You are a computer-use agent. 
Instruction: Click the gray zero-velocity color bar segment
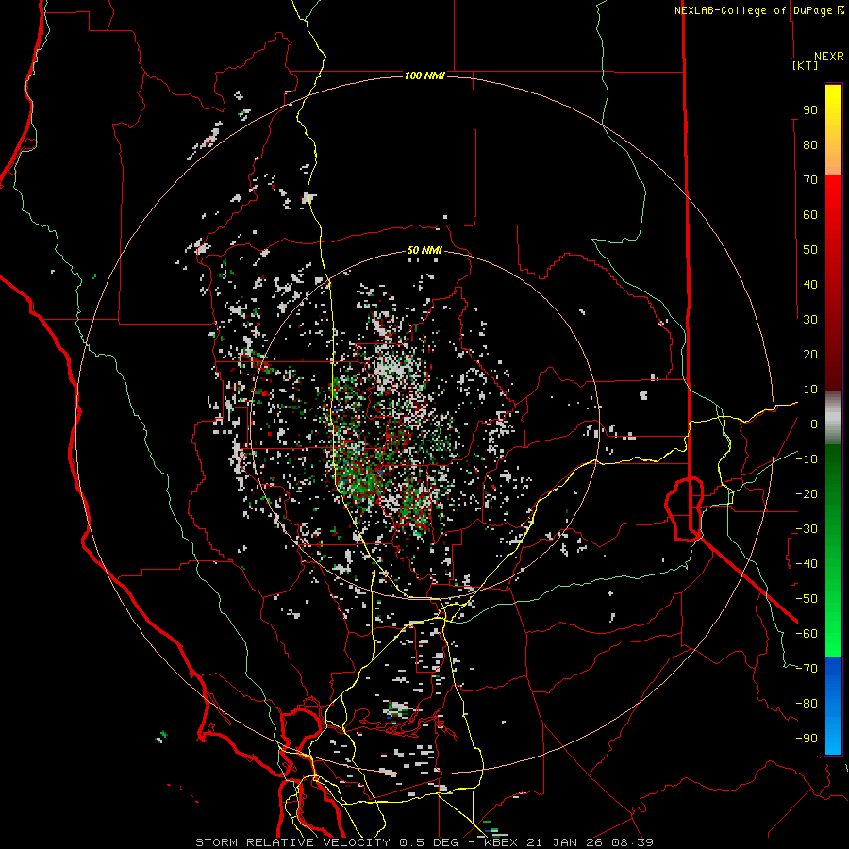click(x=833, y=418)
